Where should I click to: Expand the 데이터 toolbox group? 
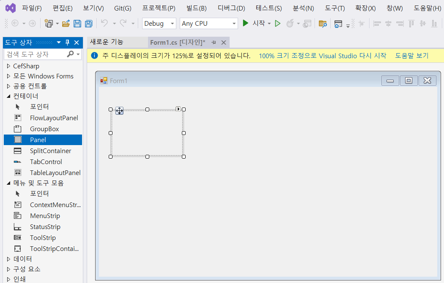(x=8, y=259)
